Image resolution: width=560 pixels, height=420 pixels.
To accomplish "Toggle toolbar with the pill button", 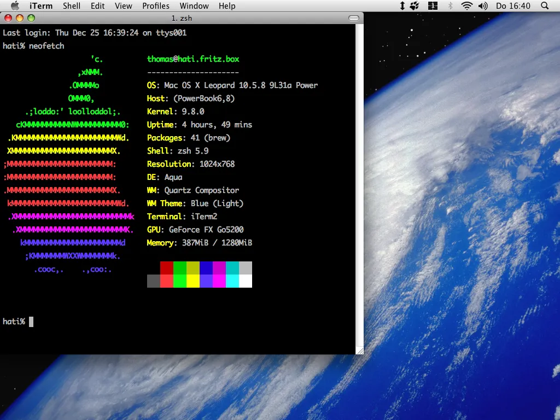I will pyautogui.click(x=354, y=18).
